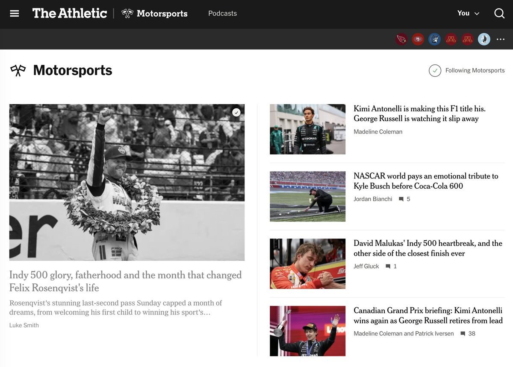Open author Jeff Gluck
This screenshot has height=367, width=513.
click(366, 266)
